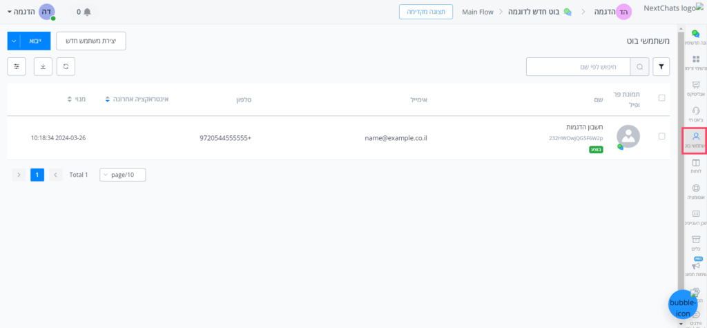Click the הד workspace avatar in breadcrumb
This screenshot has width=707, height=328.
click(624, 12)
